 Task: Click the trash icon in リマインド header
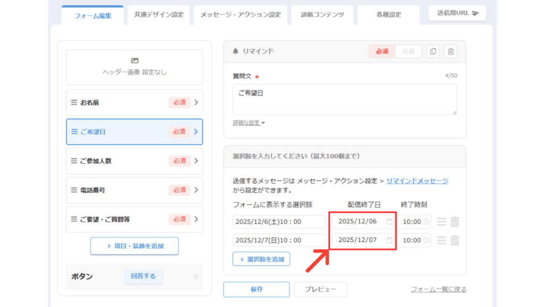451,51
